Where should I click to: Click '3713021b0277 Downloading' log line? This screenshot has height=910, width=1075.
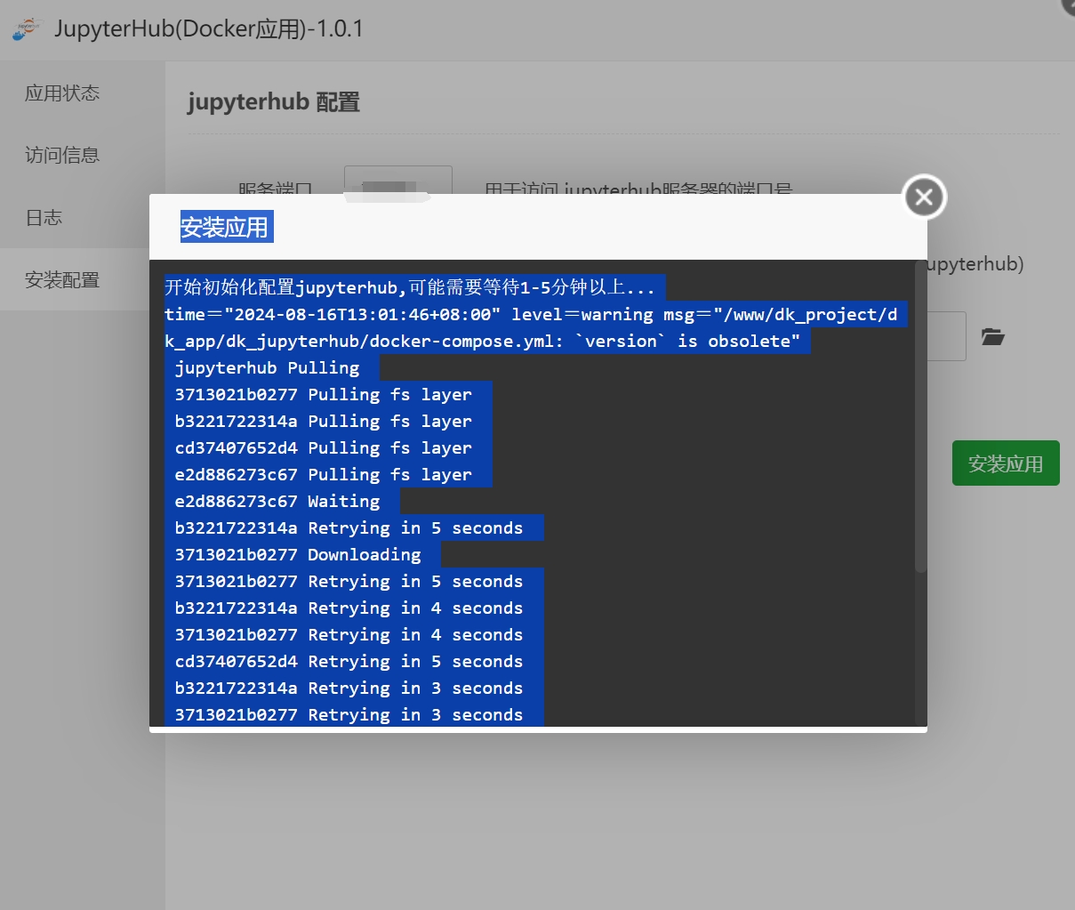tap(298, 554)
